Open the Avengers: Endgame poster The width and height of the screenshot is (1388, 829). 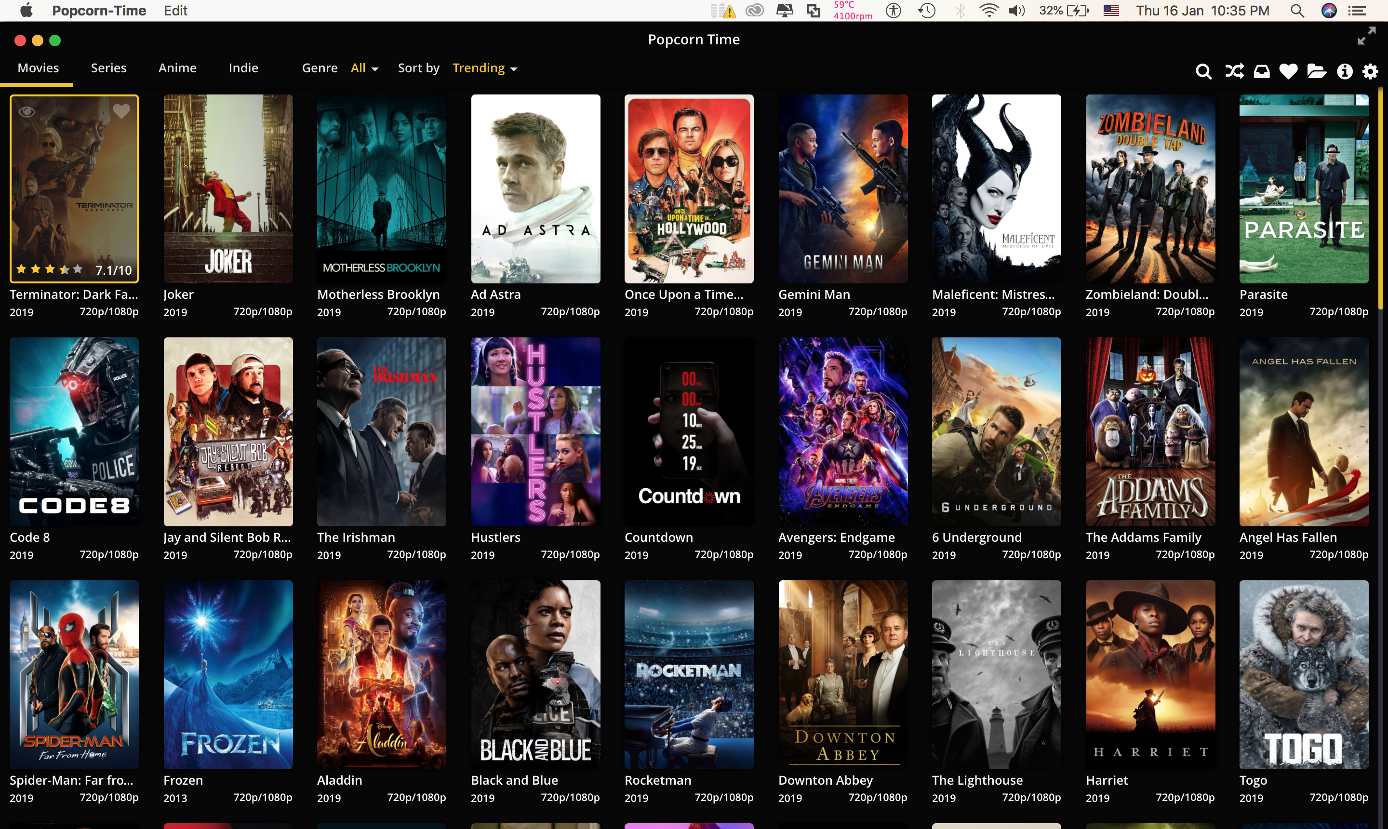pyautogui.click(x=843, y=432)
